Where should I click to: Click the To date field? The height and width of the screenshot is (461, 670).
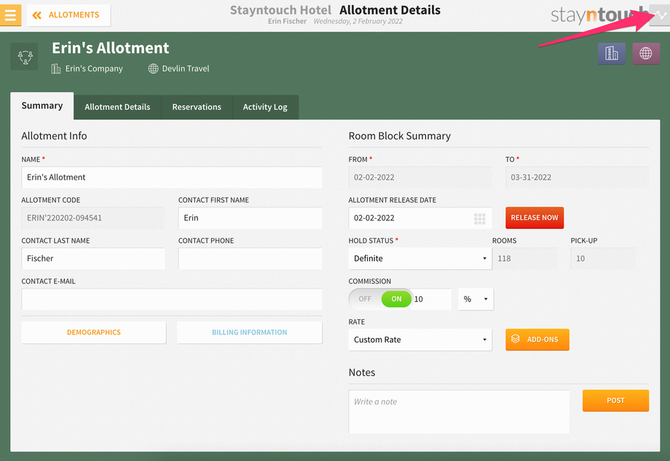tap(577, 177)
